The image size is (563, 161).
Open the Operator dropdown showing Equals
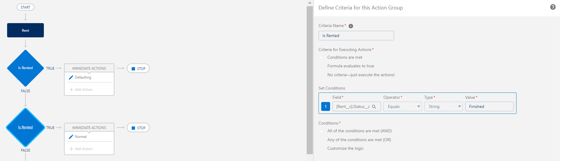click(402, 106)
